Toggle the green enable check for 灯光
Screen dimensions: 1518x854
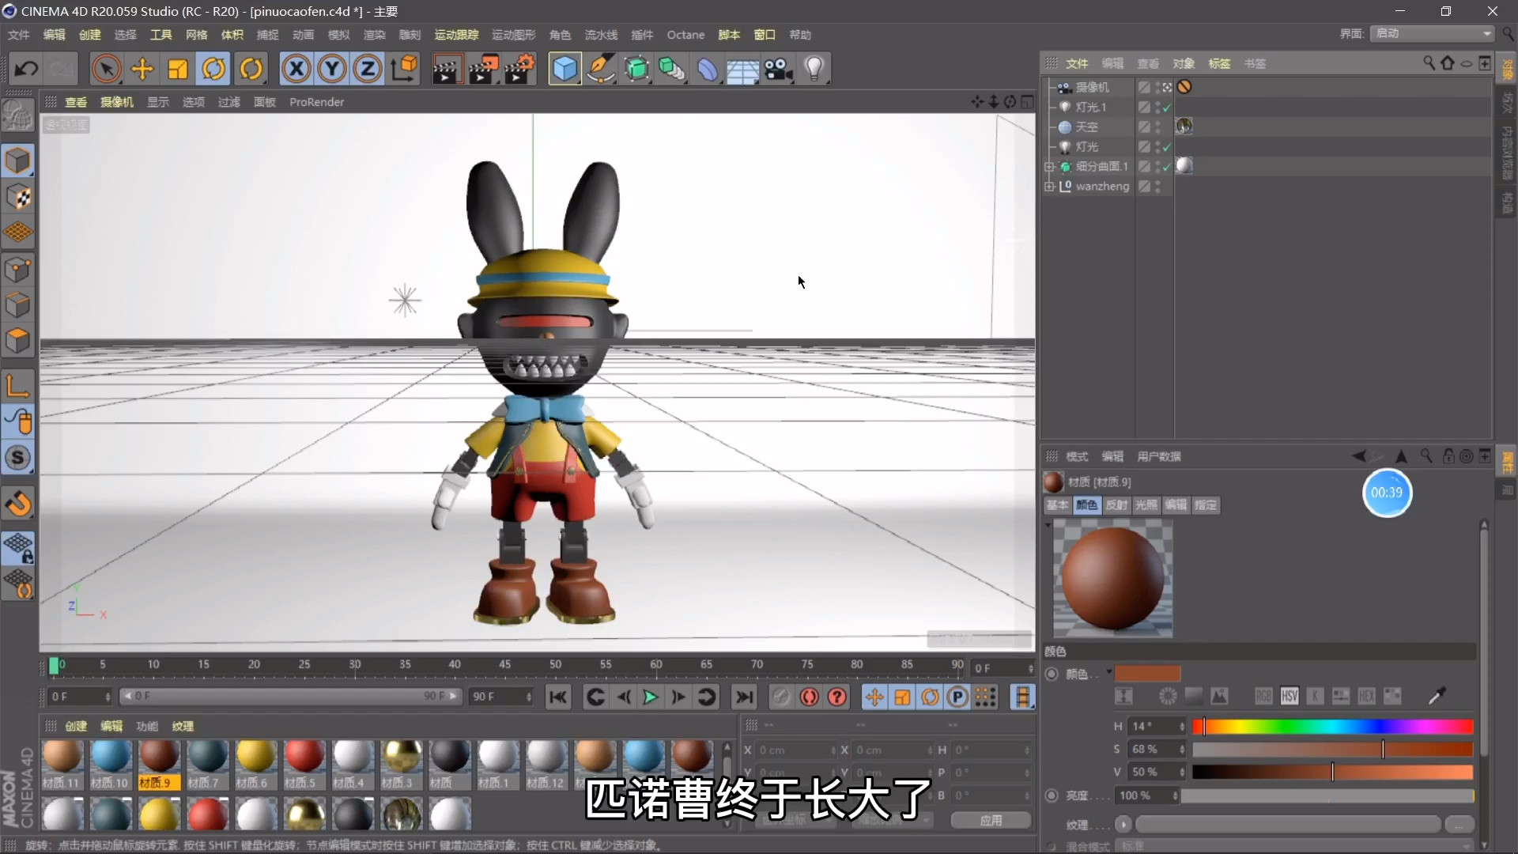(1167, 147)
